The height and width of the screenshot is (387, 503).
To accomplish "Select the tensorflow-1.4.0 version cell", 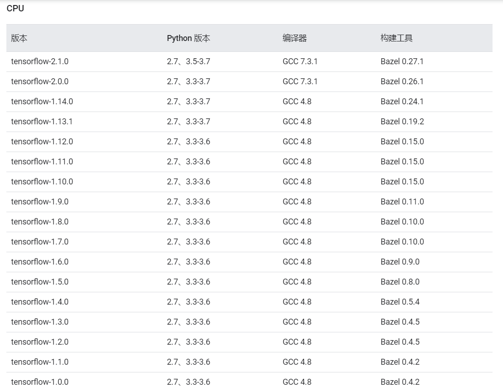I will click(x=40, y=302).
